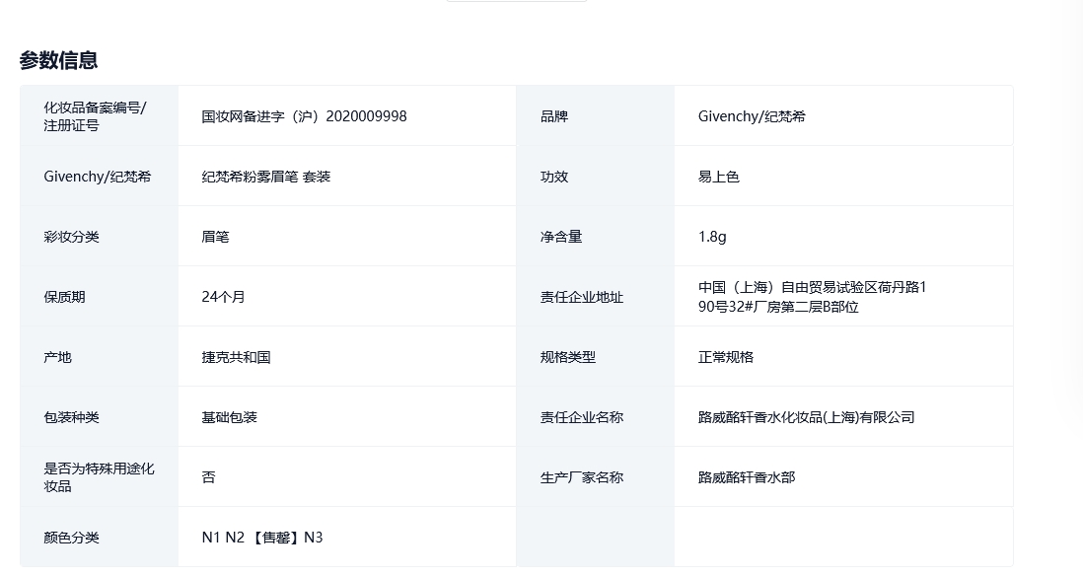Select the product name 纪梵希粉雾眉笔 套装
Viewport: 1083px width, 577px height.
[x=266, y=177]
